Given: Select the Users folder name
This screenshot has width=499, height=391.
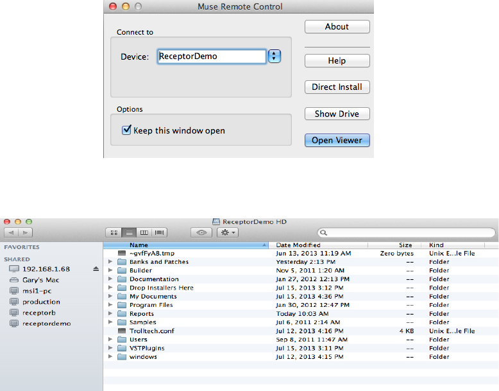Looking at the screenshot, I should (139, 340).
